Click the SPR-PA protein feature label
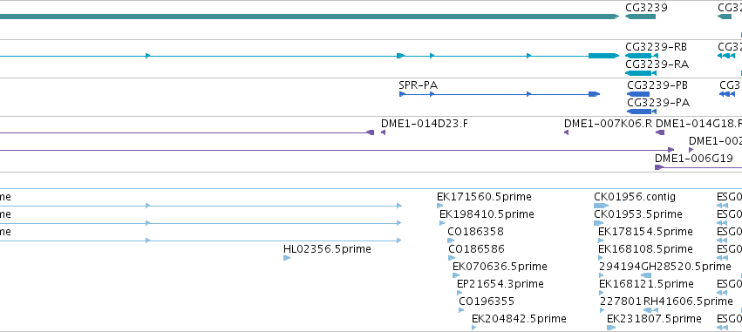742x332 pixels. coord(418,85)
